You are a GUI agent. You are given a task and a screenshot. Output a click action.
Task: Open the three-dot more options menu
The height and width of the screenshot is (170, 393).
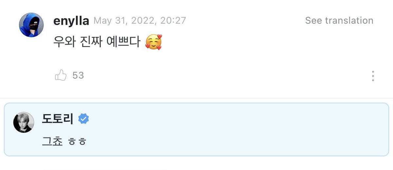pyautogui.click(x=373, y=76)
